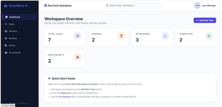Click the SmartWork AI logo icon
This screenshot has height=107, width=222.
tap(6, 6)
